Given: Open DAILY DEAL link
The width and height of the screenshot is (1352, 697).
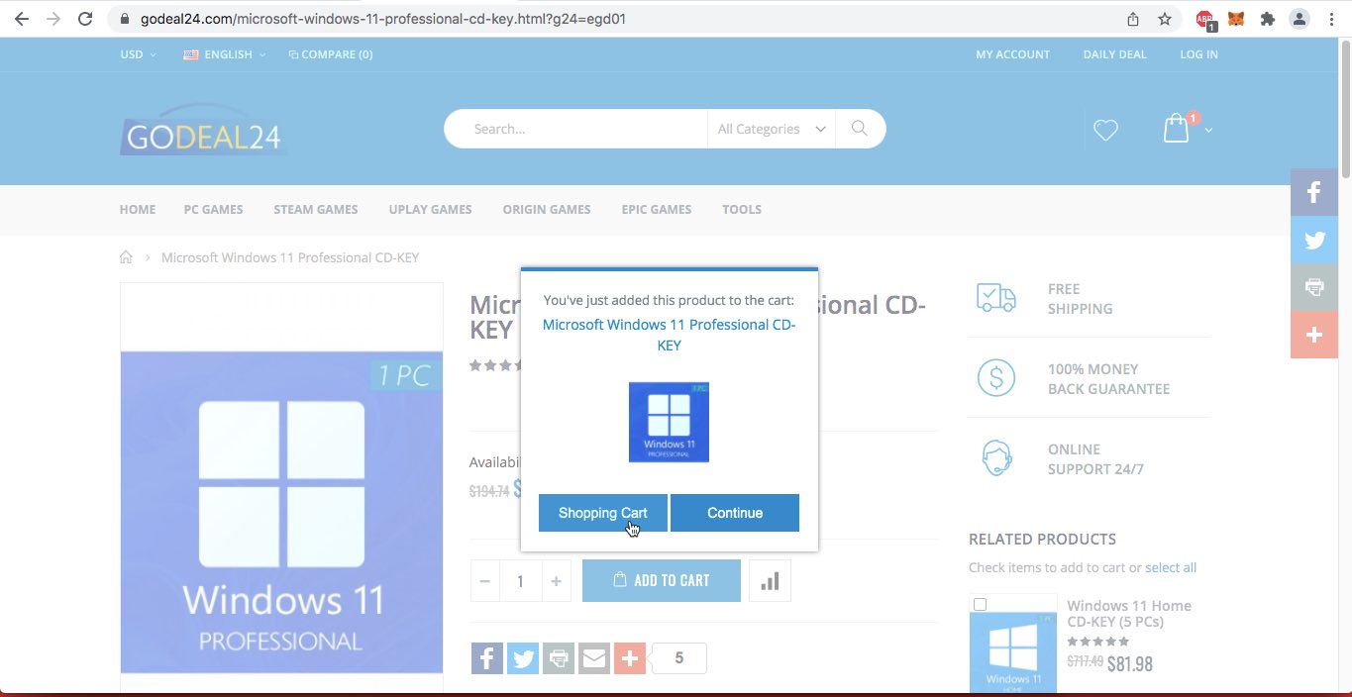Looking at the screenshot, I should pyautogui.click(x=1114, y=54).
